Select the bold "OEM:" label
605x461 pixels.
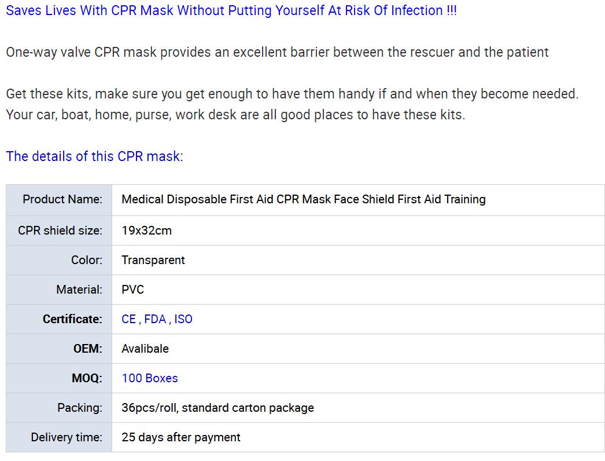(88, 349)
